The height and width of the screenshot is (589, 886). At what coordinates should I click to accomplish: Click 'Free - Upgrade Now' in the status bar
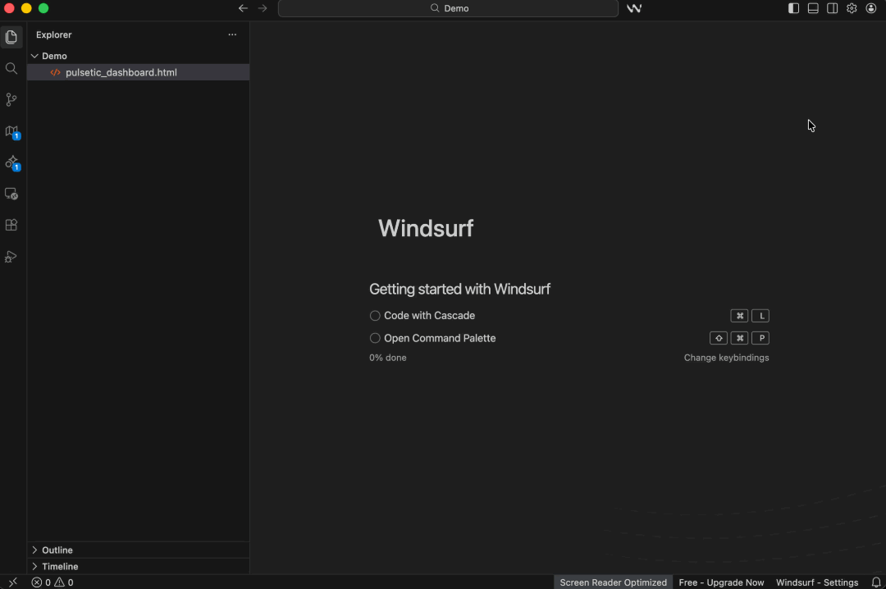click(721, 582)
